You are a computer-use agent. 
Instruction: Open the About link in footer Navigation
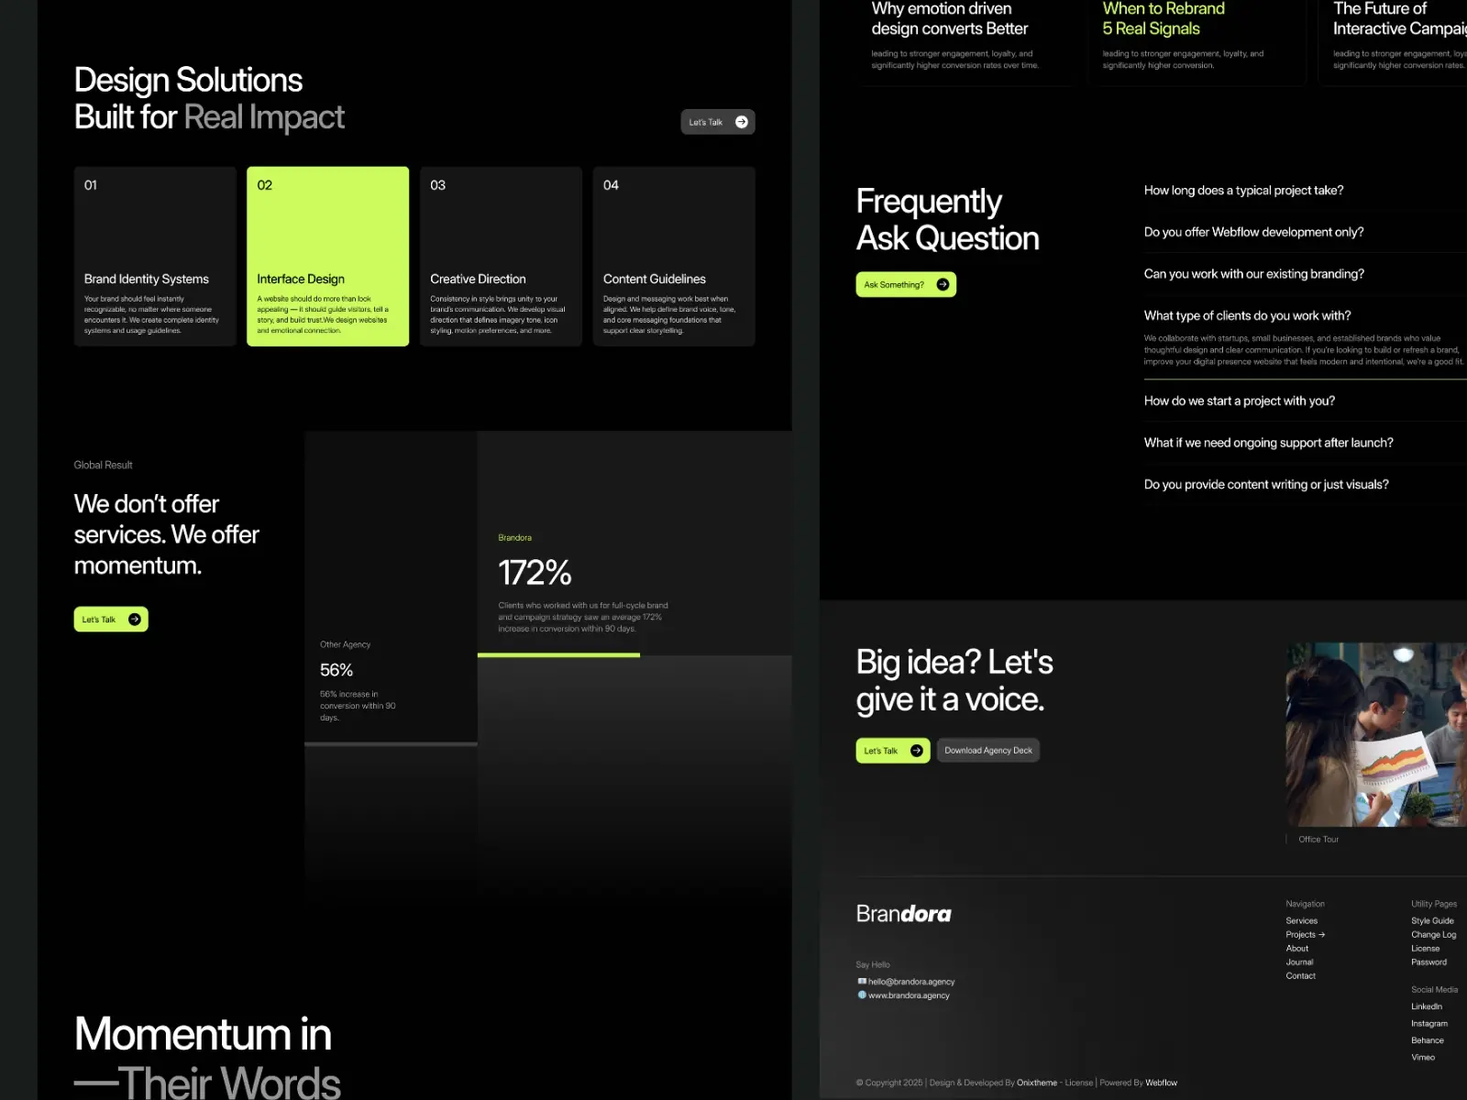1296,949
